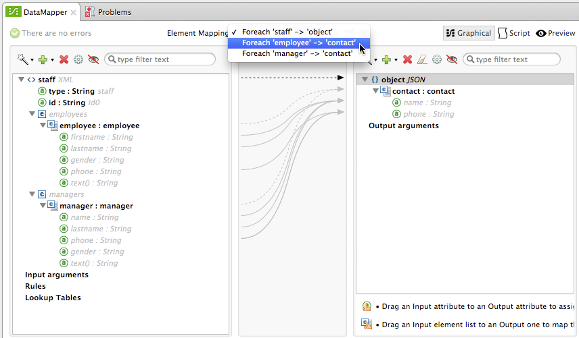
Task: Toggle the crossed-eye visibility in output pane
Action: (x=452, y=59)
